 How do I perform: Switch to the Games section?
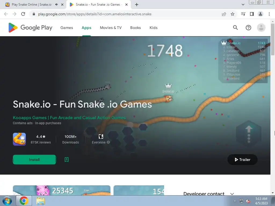(67, 28)
